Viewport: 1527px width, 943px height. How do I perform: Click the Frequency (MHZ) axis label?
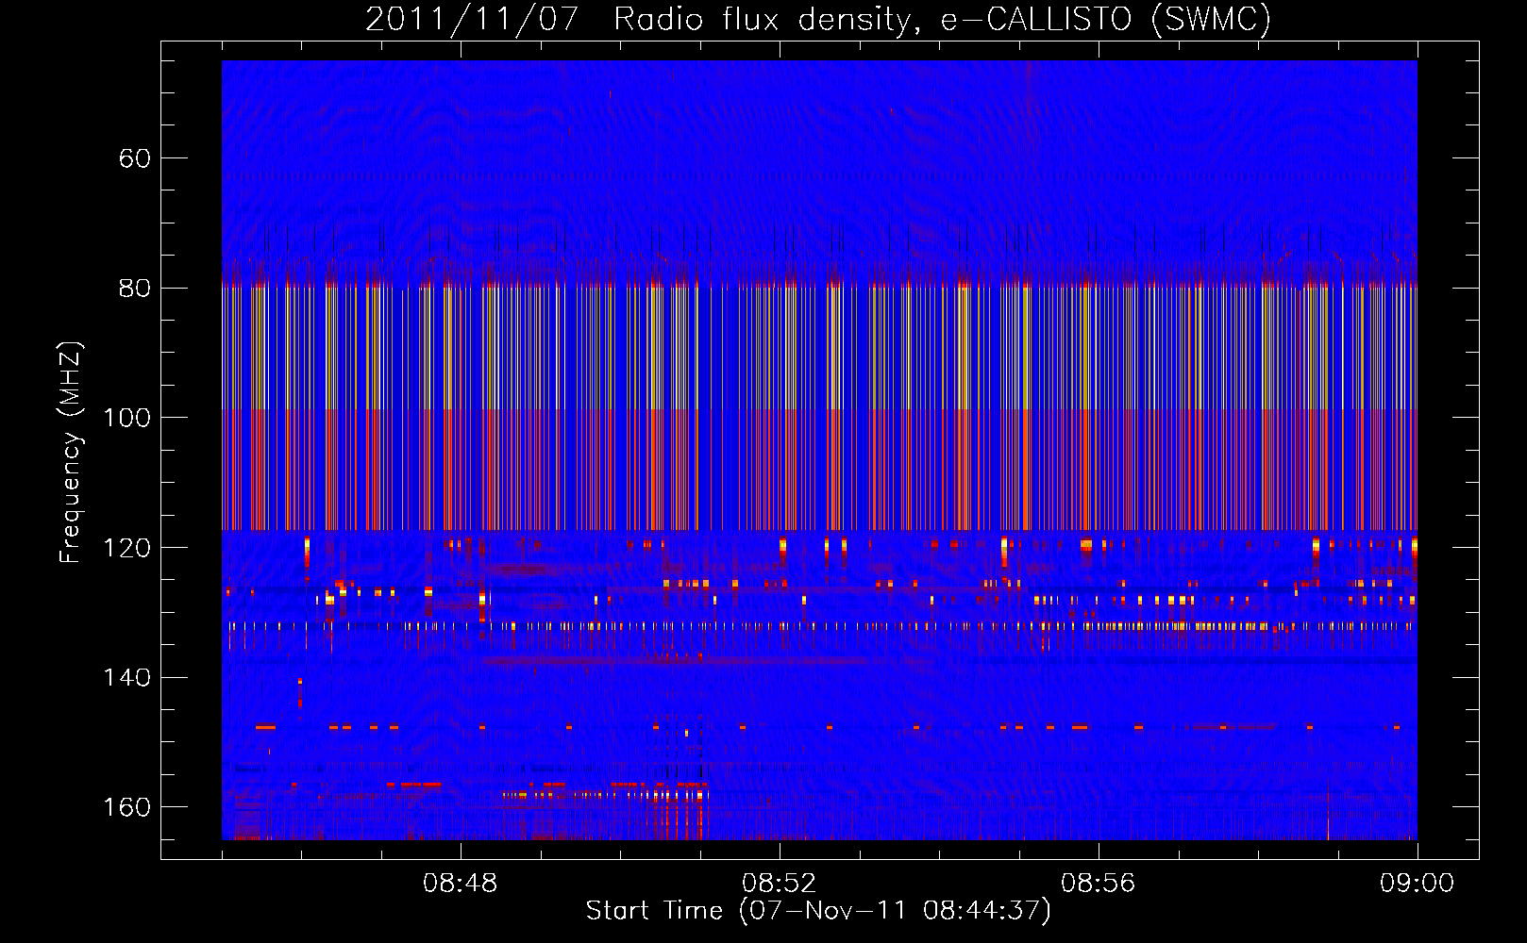[x=71, y=452]
